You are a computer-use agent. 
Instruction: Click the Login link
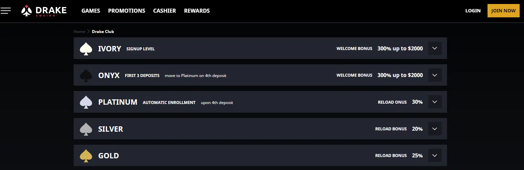[x=473, y=11]
